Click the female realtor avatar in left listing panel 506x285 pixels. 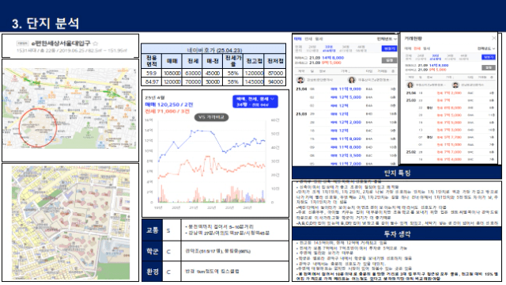(x=351, y=80)
